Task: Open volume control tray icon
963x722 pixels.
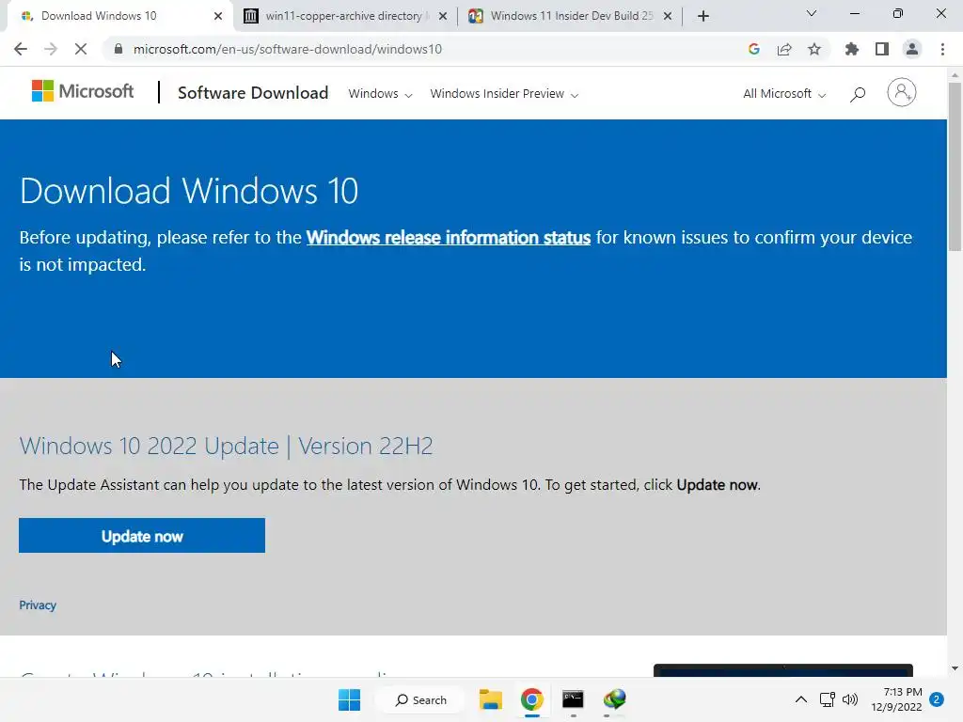Action: point(850,699)
